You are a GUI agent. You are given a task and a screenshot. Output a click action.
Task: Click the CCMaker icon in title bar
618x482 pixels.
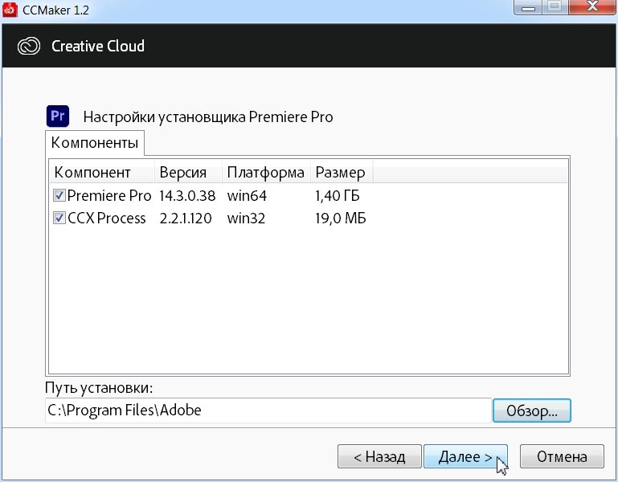tap(10, 10)
